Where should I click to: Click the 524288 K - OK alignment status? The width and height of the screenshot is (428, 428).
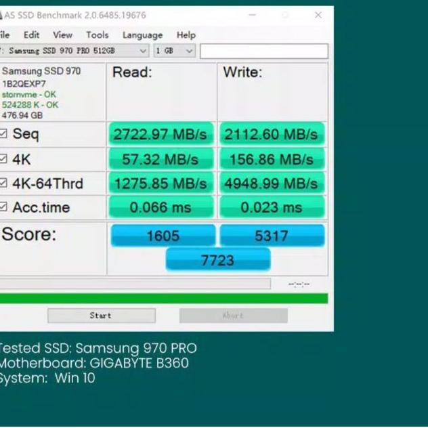pos(30,105)
